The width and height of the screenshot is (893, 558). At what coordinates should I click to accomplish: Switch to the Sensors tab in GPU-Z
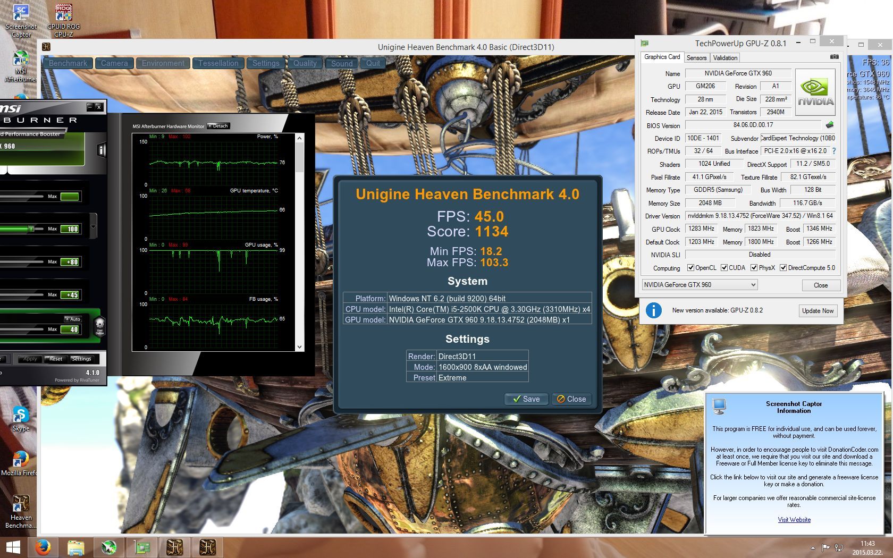[696, 57]
